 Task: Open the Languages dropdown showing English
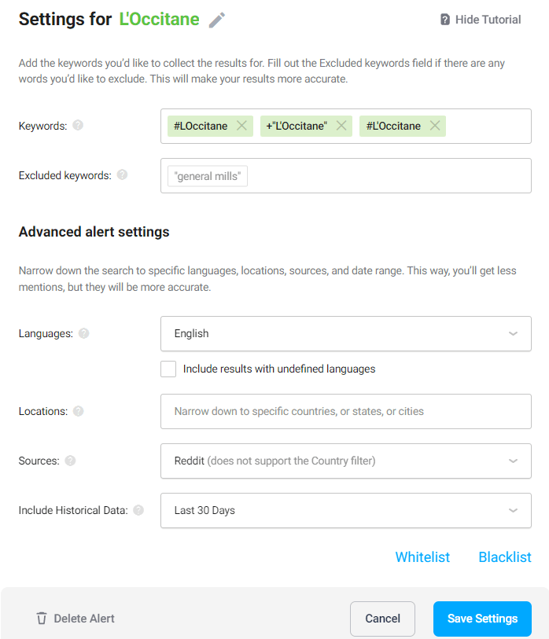346,333
